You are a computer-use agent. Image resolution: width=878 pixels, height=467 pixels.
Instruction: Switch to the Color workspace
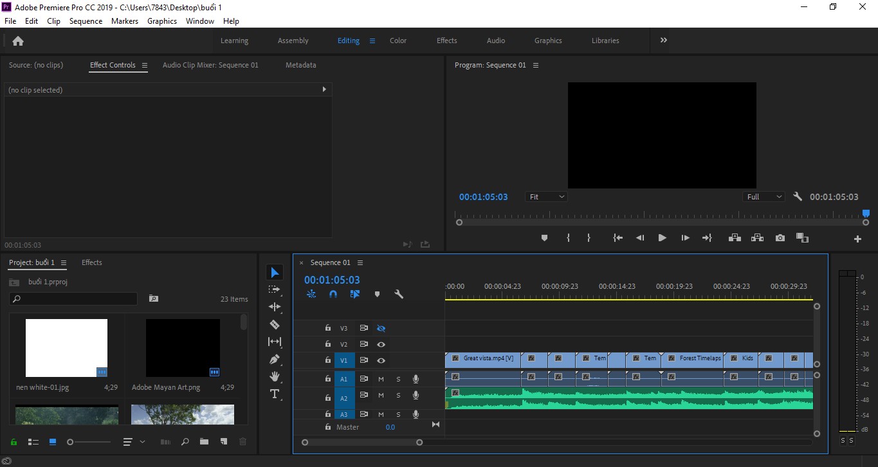398,41
